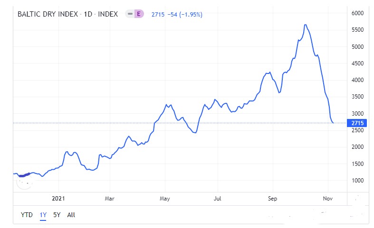374x228 pixels.
Task: Show the All time range
Action: (71, 215)
